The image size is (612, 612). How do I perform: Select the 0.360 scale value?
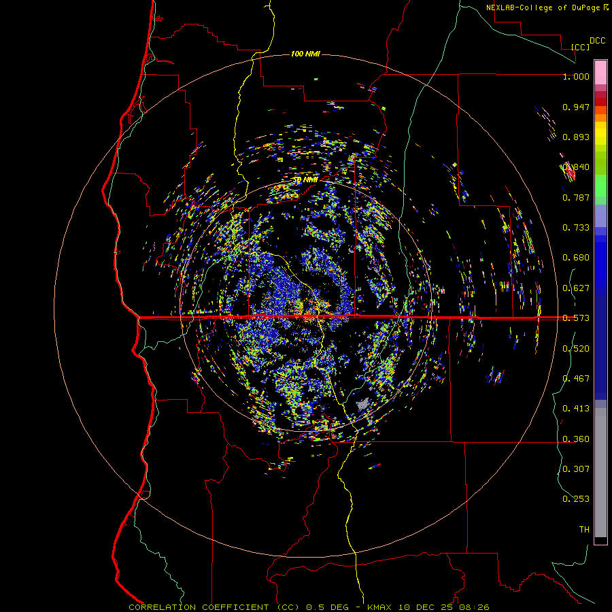576,439
